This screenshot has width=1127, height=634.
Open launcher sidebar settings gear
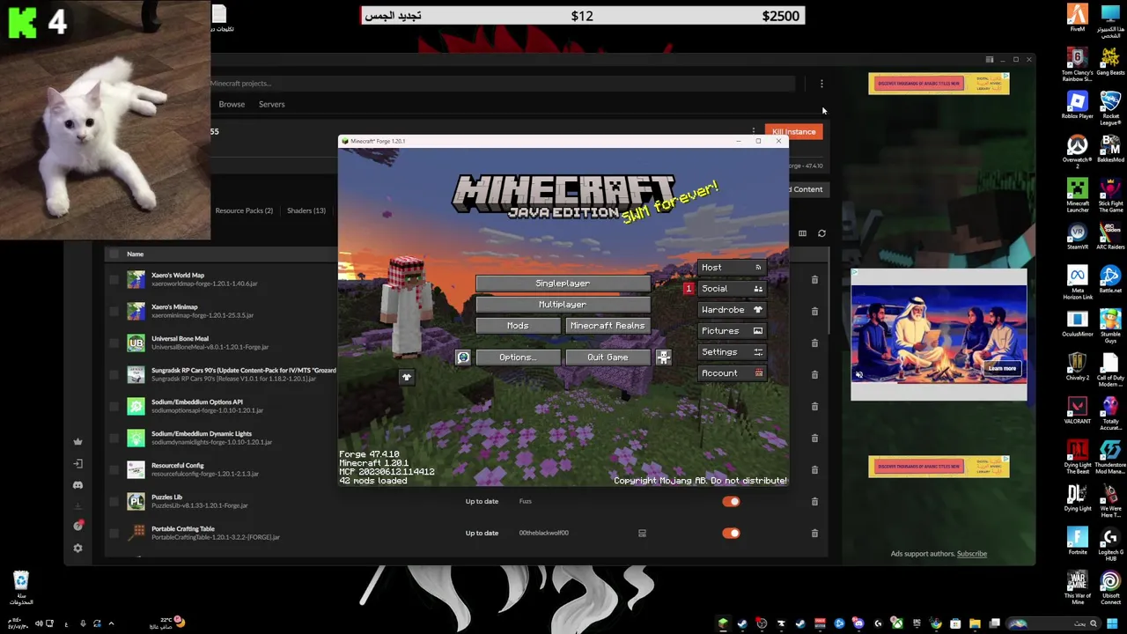coord(77,549)
